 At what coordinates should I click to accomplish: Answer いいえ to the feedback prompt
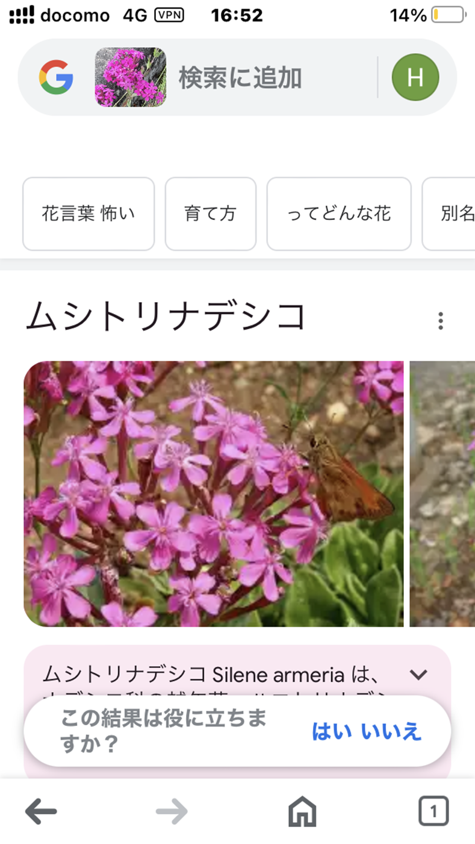pos(391,731)
